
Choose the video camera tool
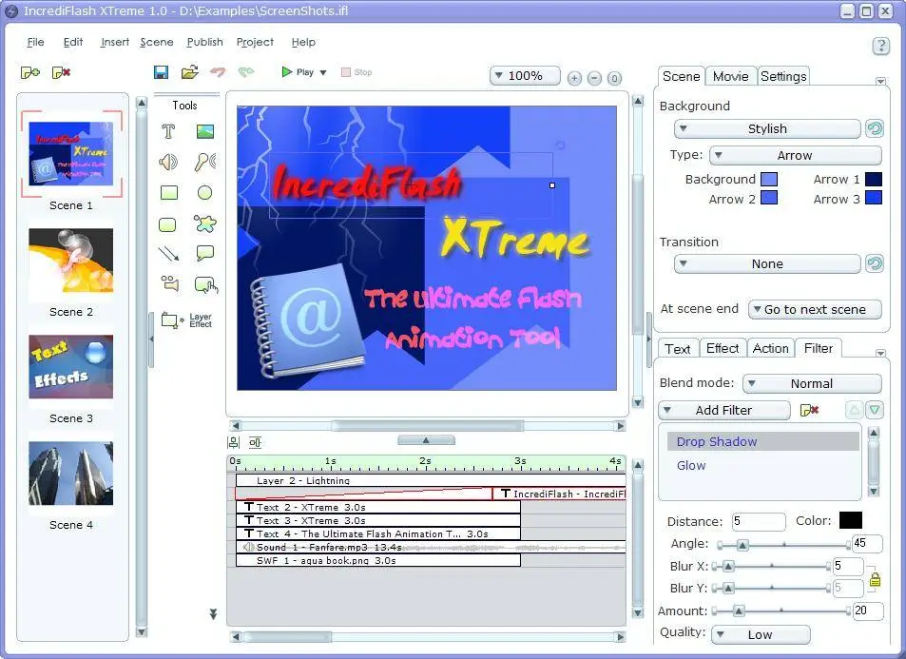tap(170, 282)
